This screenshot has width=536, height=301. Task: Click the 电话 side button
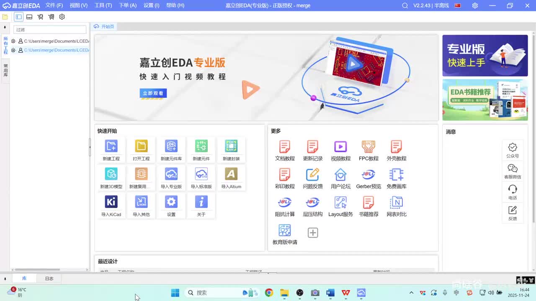[513, 192]
